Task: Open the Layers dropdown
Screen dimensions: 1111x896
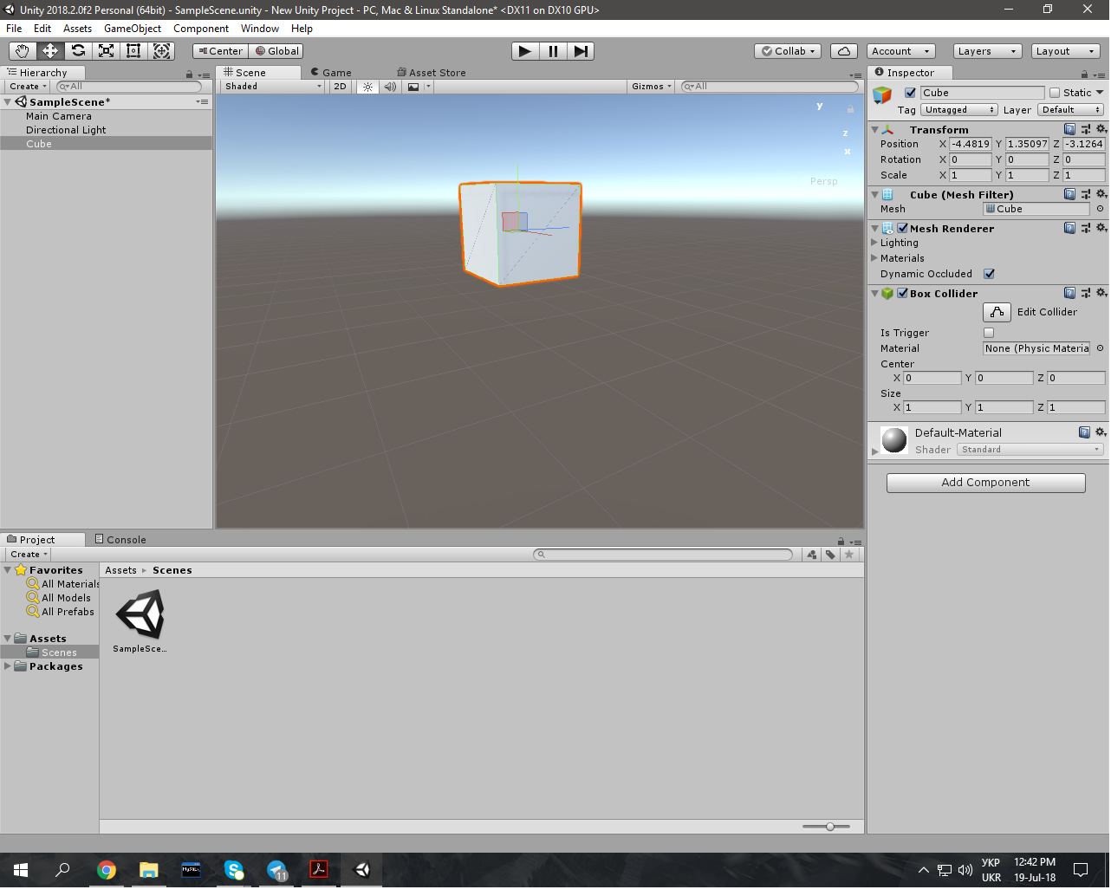Action: pos(987,51)
